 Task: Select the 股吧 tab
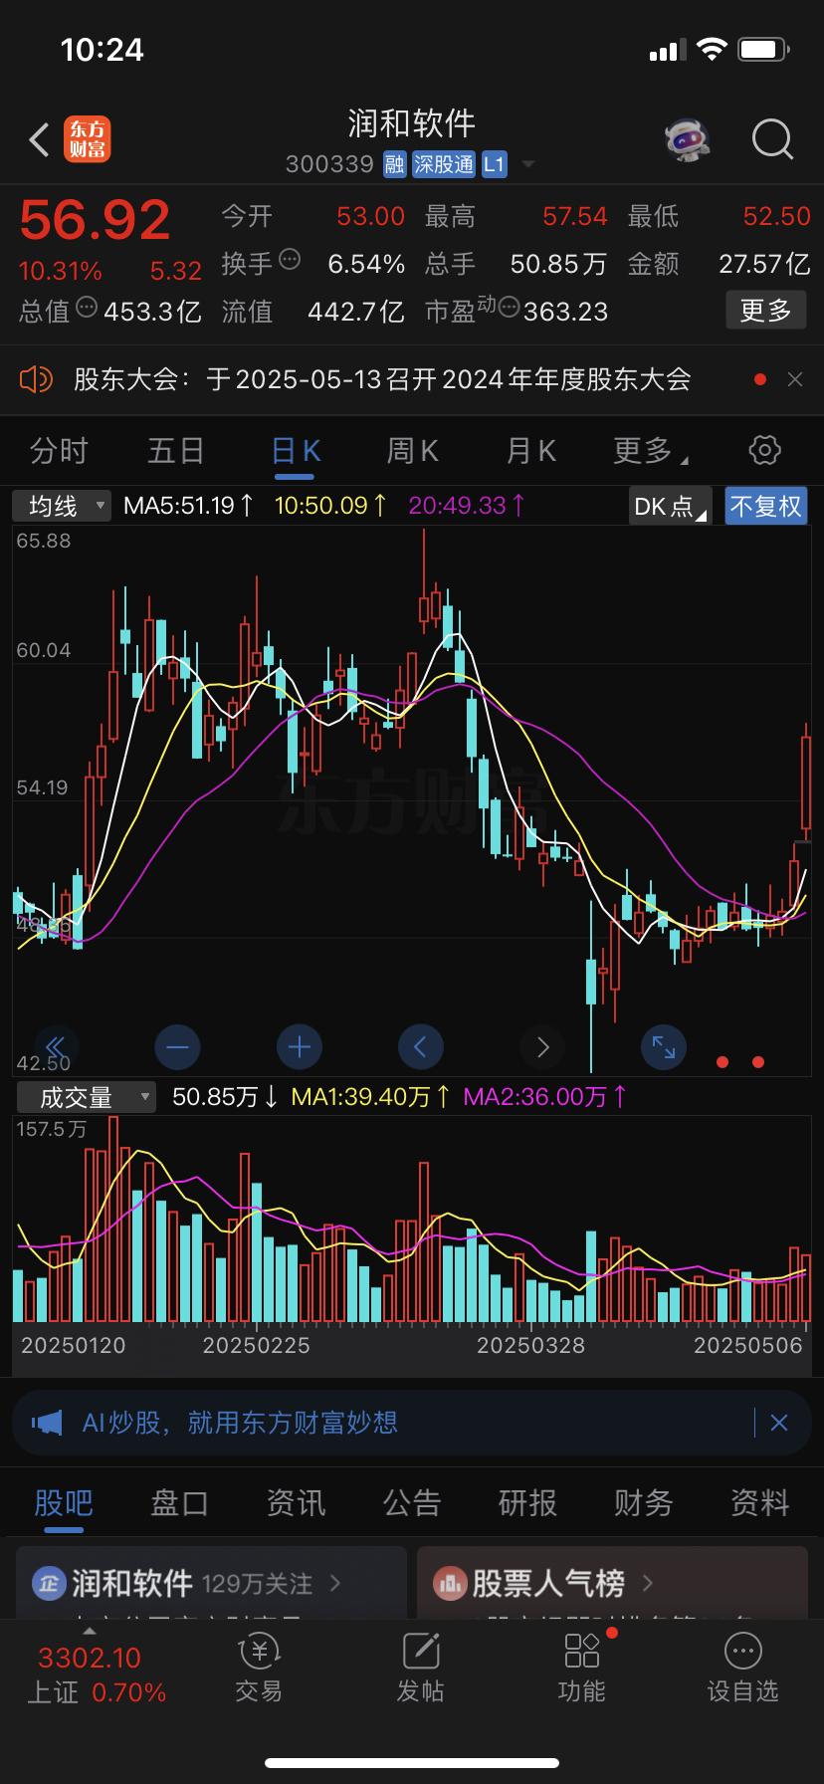click(x=63, y=1503)
